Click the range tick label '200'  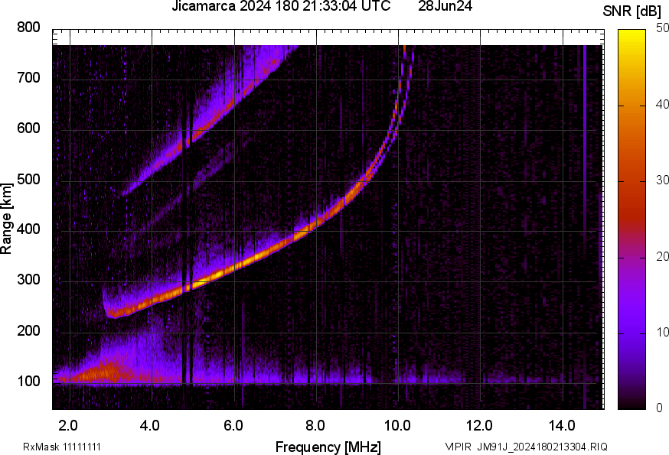pyautogui.click(x=28, y=330)
